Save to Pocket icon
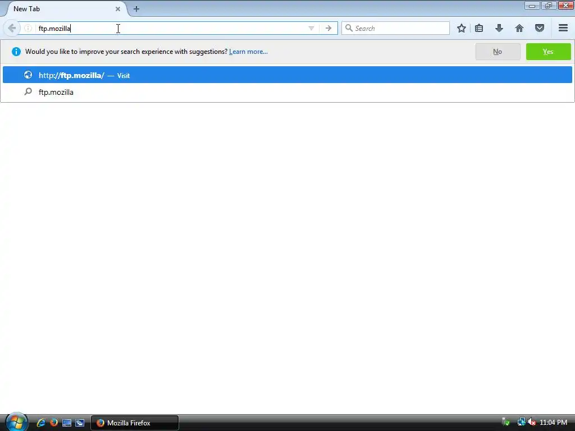The width and height of the screenshot is (575, 431). [x=540, y=28]
